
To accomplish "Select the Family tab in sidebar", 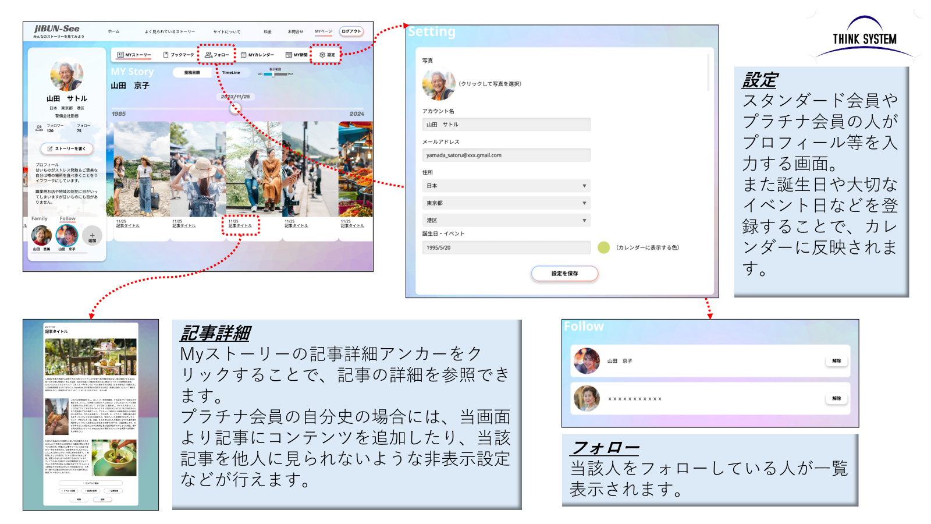I will 40,219.
